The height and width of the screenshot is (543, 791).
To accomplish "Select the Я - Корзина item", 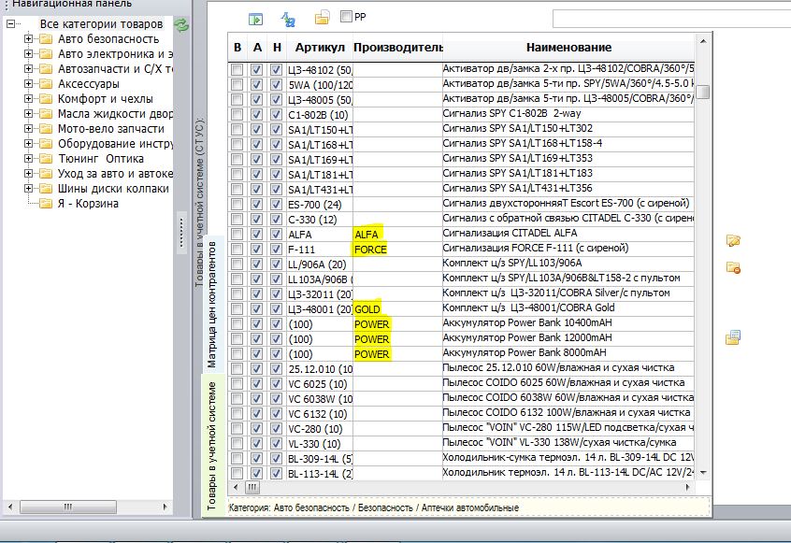I will [x=88, y=204].
